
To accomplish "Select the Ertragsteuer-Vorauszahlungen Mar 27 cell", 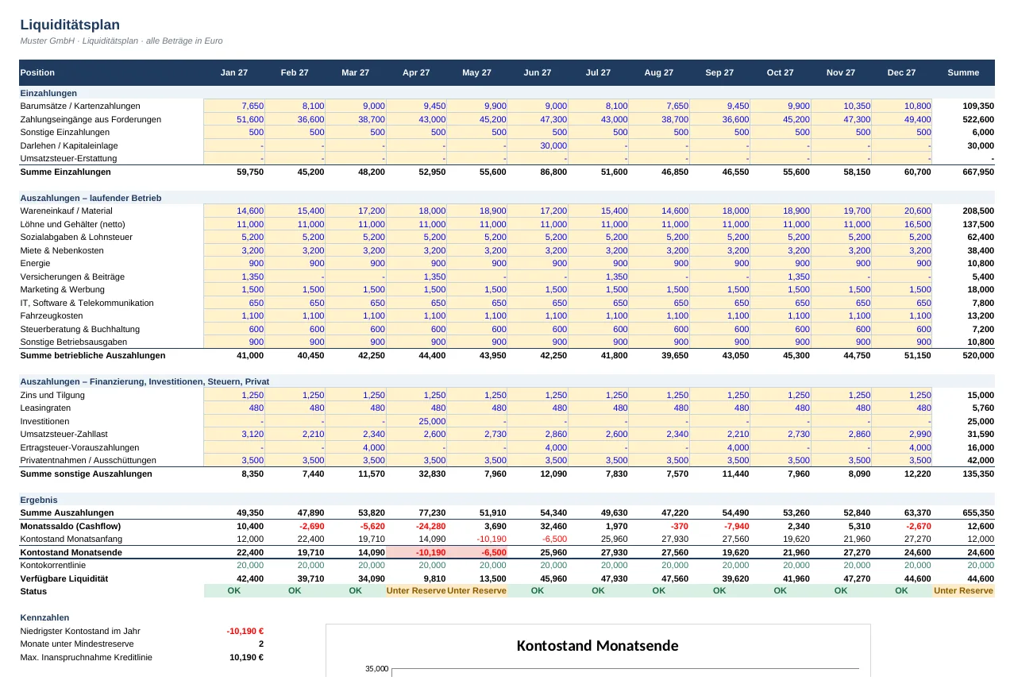I will pos(356,447).
